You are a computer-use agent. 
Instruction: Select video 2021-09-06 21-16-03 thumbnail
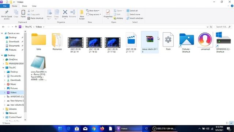coord(94,43)
